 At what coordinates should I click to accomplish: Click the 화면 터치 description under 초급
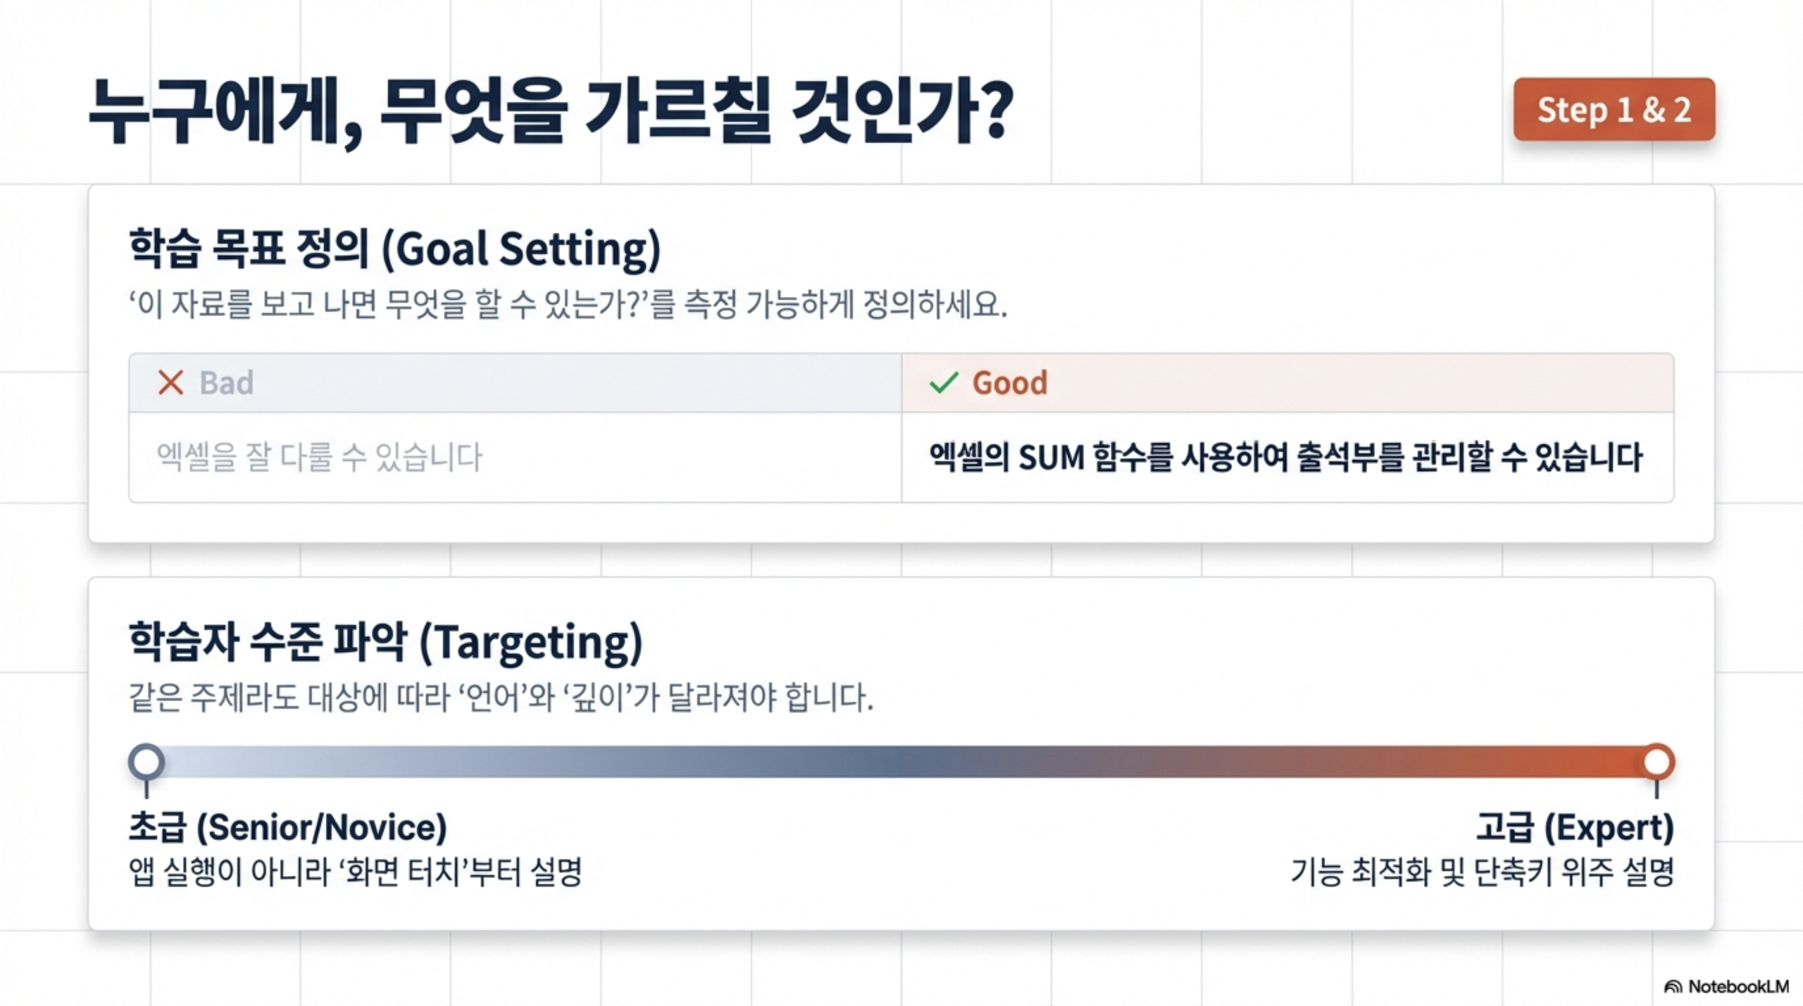click(x=355, y=872)
